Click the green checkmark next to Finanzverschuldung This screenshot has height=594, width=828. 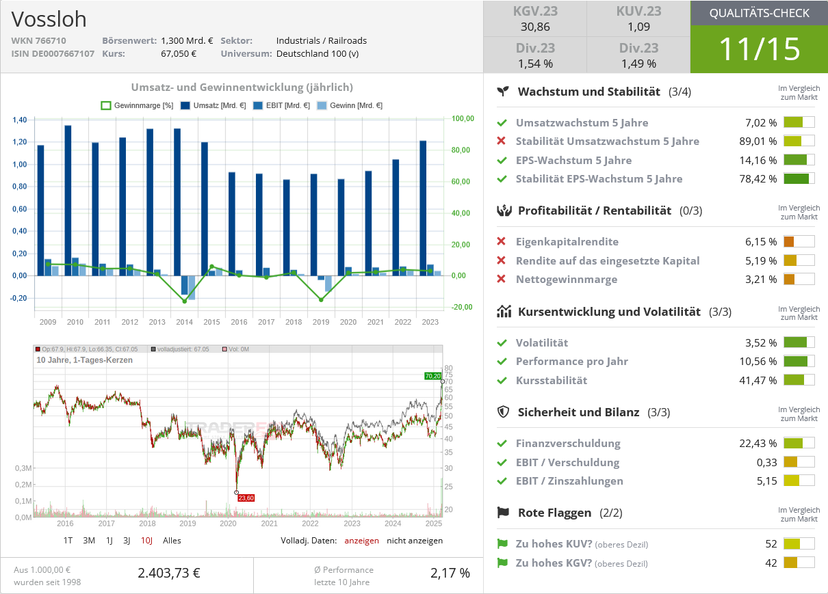[502, 444]
